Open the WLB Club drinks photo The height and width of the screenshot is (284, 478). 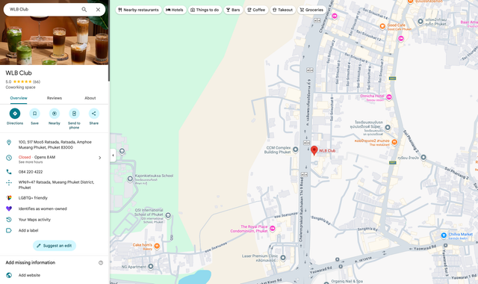pos(55,40)
